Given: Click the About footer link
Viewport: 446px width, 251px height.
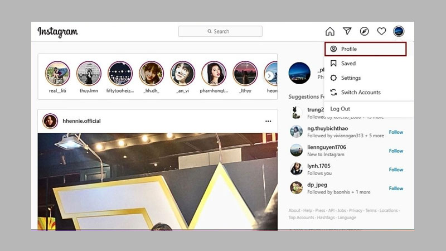Looking at the screenshot, I should [x=294, y=211].
